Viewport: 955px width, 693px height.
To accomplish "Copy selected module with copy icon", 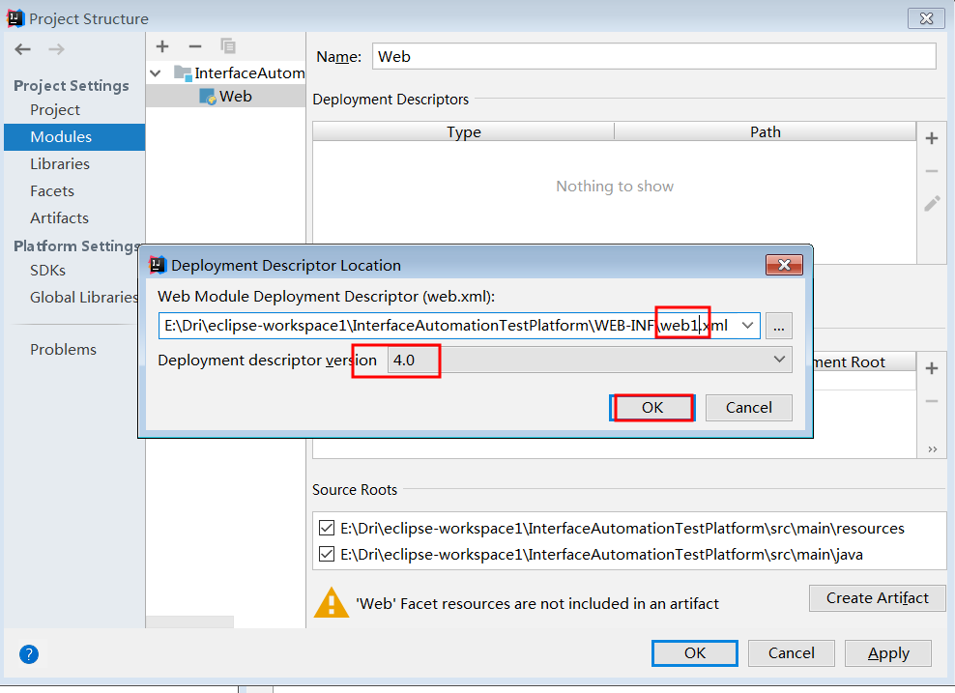I will 228,46.
